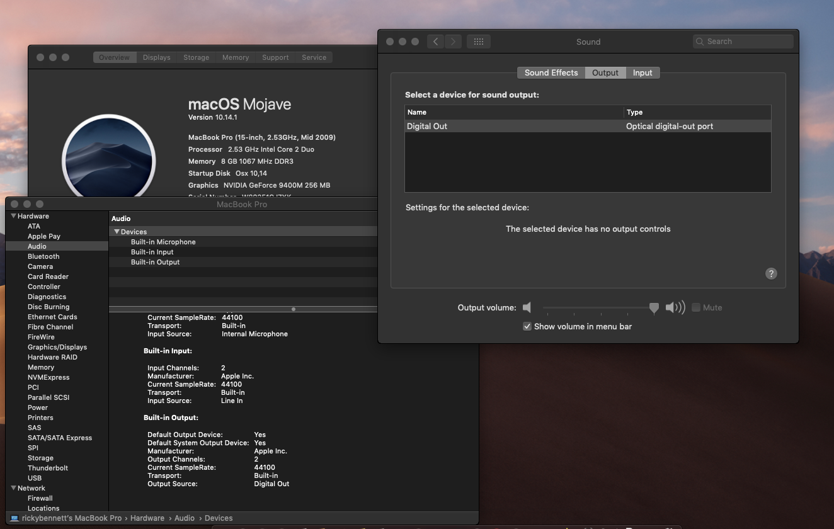Select NVMExpress in the sidebar
This screenshot has width=834, height=529.
click(x=49, y=377)
